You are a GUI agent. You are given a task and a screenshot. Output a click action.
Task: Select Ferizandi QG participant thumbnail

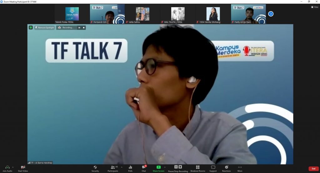[107, 14]
